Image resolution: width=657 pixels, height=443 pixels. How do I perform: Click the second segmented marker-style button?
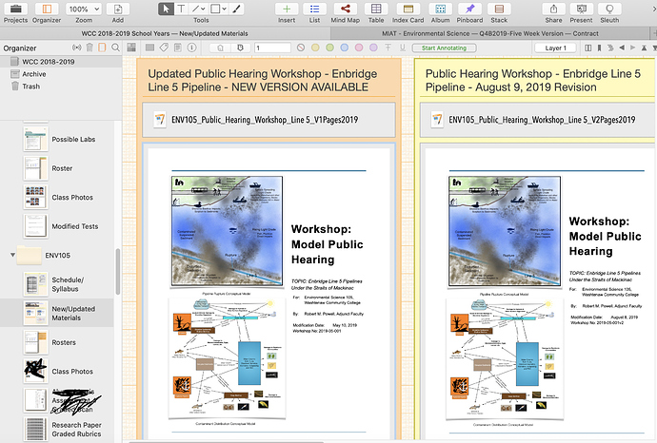click(x=241, y=48)
